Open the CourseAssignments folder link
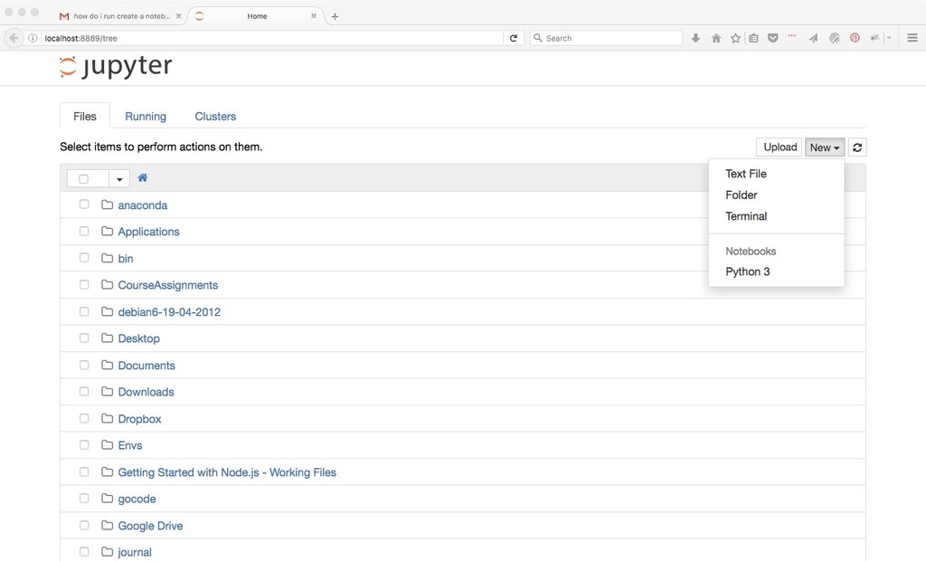This screenshot has height=562, width=926. (x=167, y=285)
